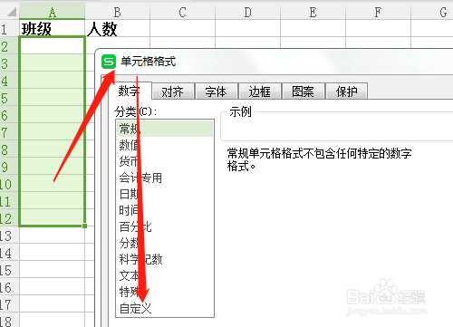This screenshot has height=327, width=453.
Task: Click cell A1 containing 班级
Action: point(53,29)
